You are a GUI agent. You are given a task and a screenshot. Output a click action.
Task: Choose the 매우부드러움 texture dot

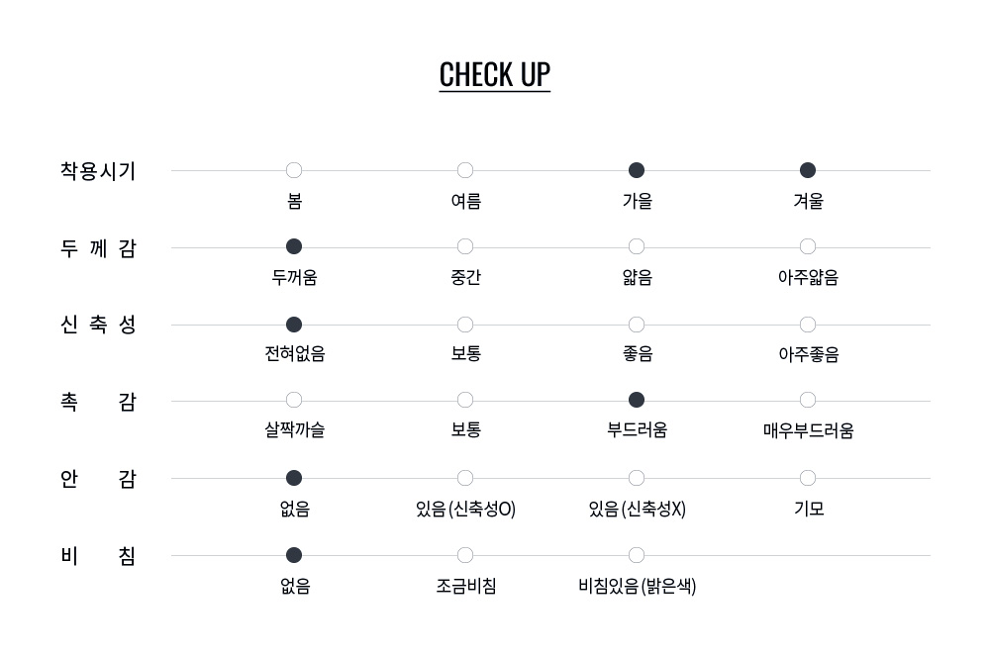(808, 400)
